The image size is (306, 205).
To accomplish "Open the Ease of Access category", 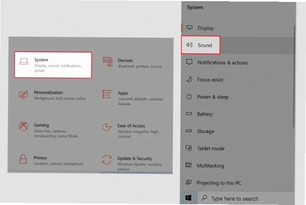I will [130, 130].
